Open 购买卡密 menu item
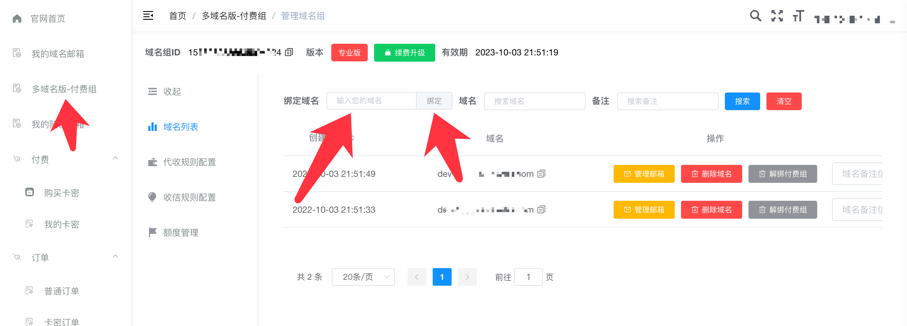The image size is (907, 326). 62,193
